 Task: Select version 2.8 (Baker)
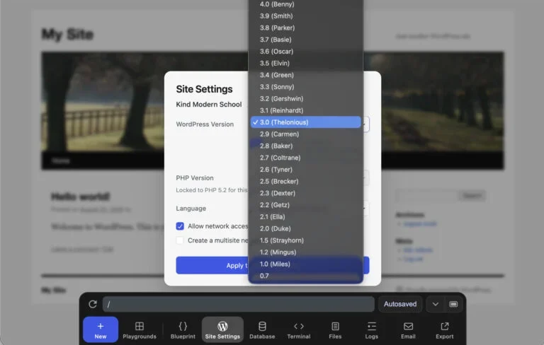point(306,146)
